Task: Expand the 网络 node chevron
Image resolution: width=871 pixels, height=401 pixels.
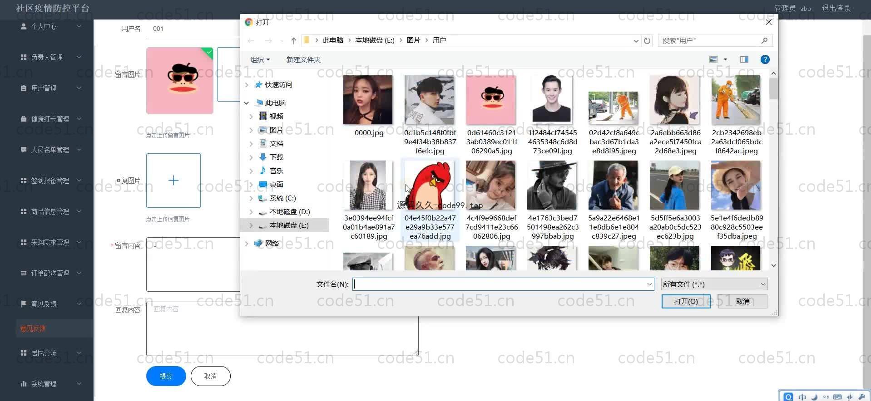Action: [247, 244]
